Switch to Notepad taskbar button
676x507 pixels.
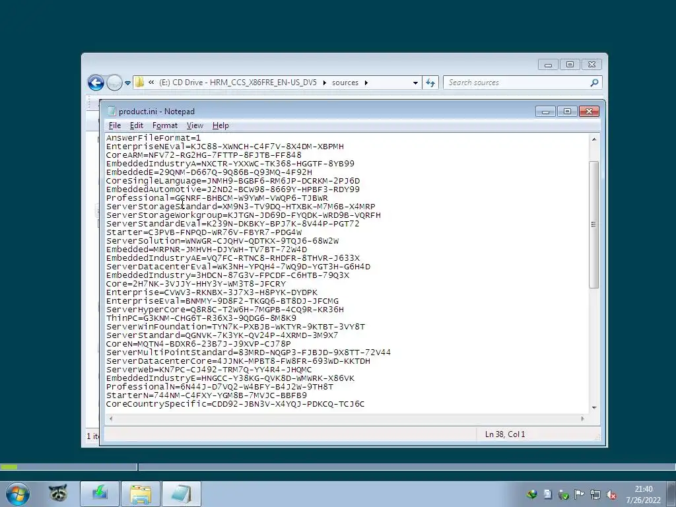pyautogui.click(x=182, y=494)
